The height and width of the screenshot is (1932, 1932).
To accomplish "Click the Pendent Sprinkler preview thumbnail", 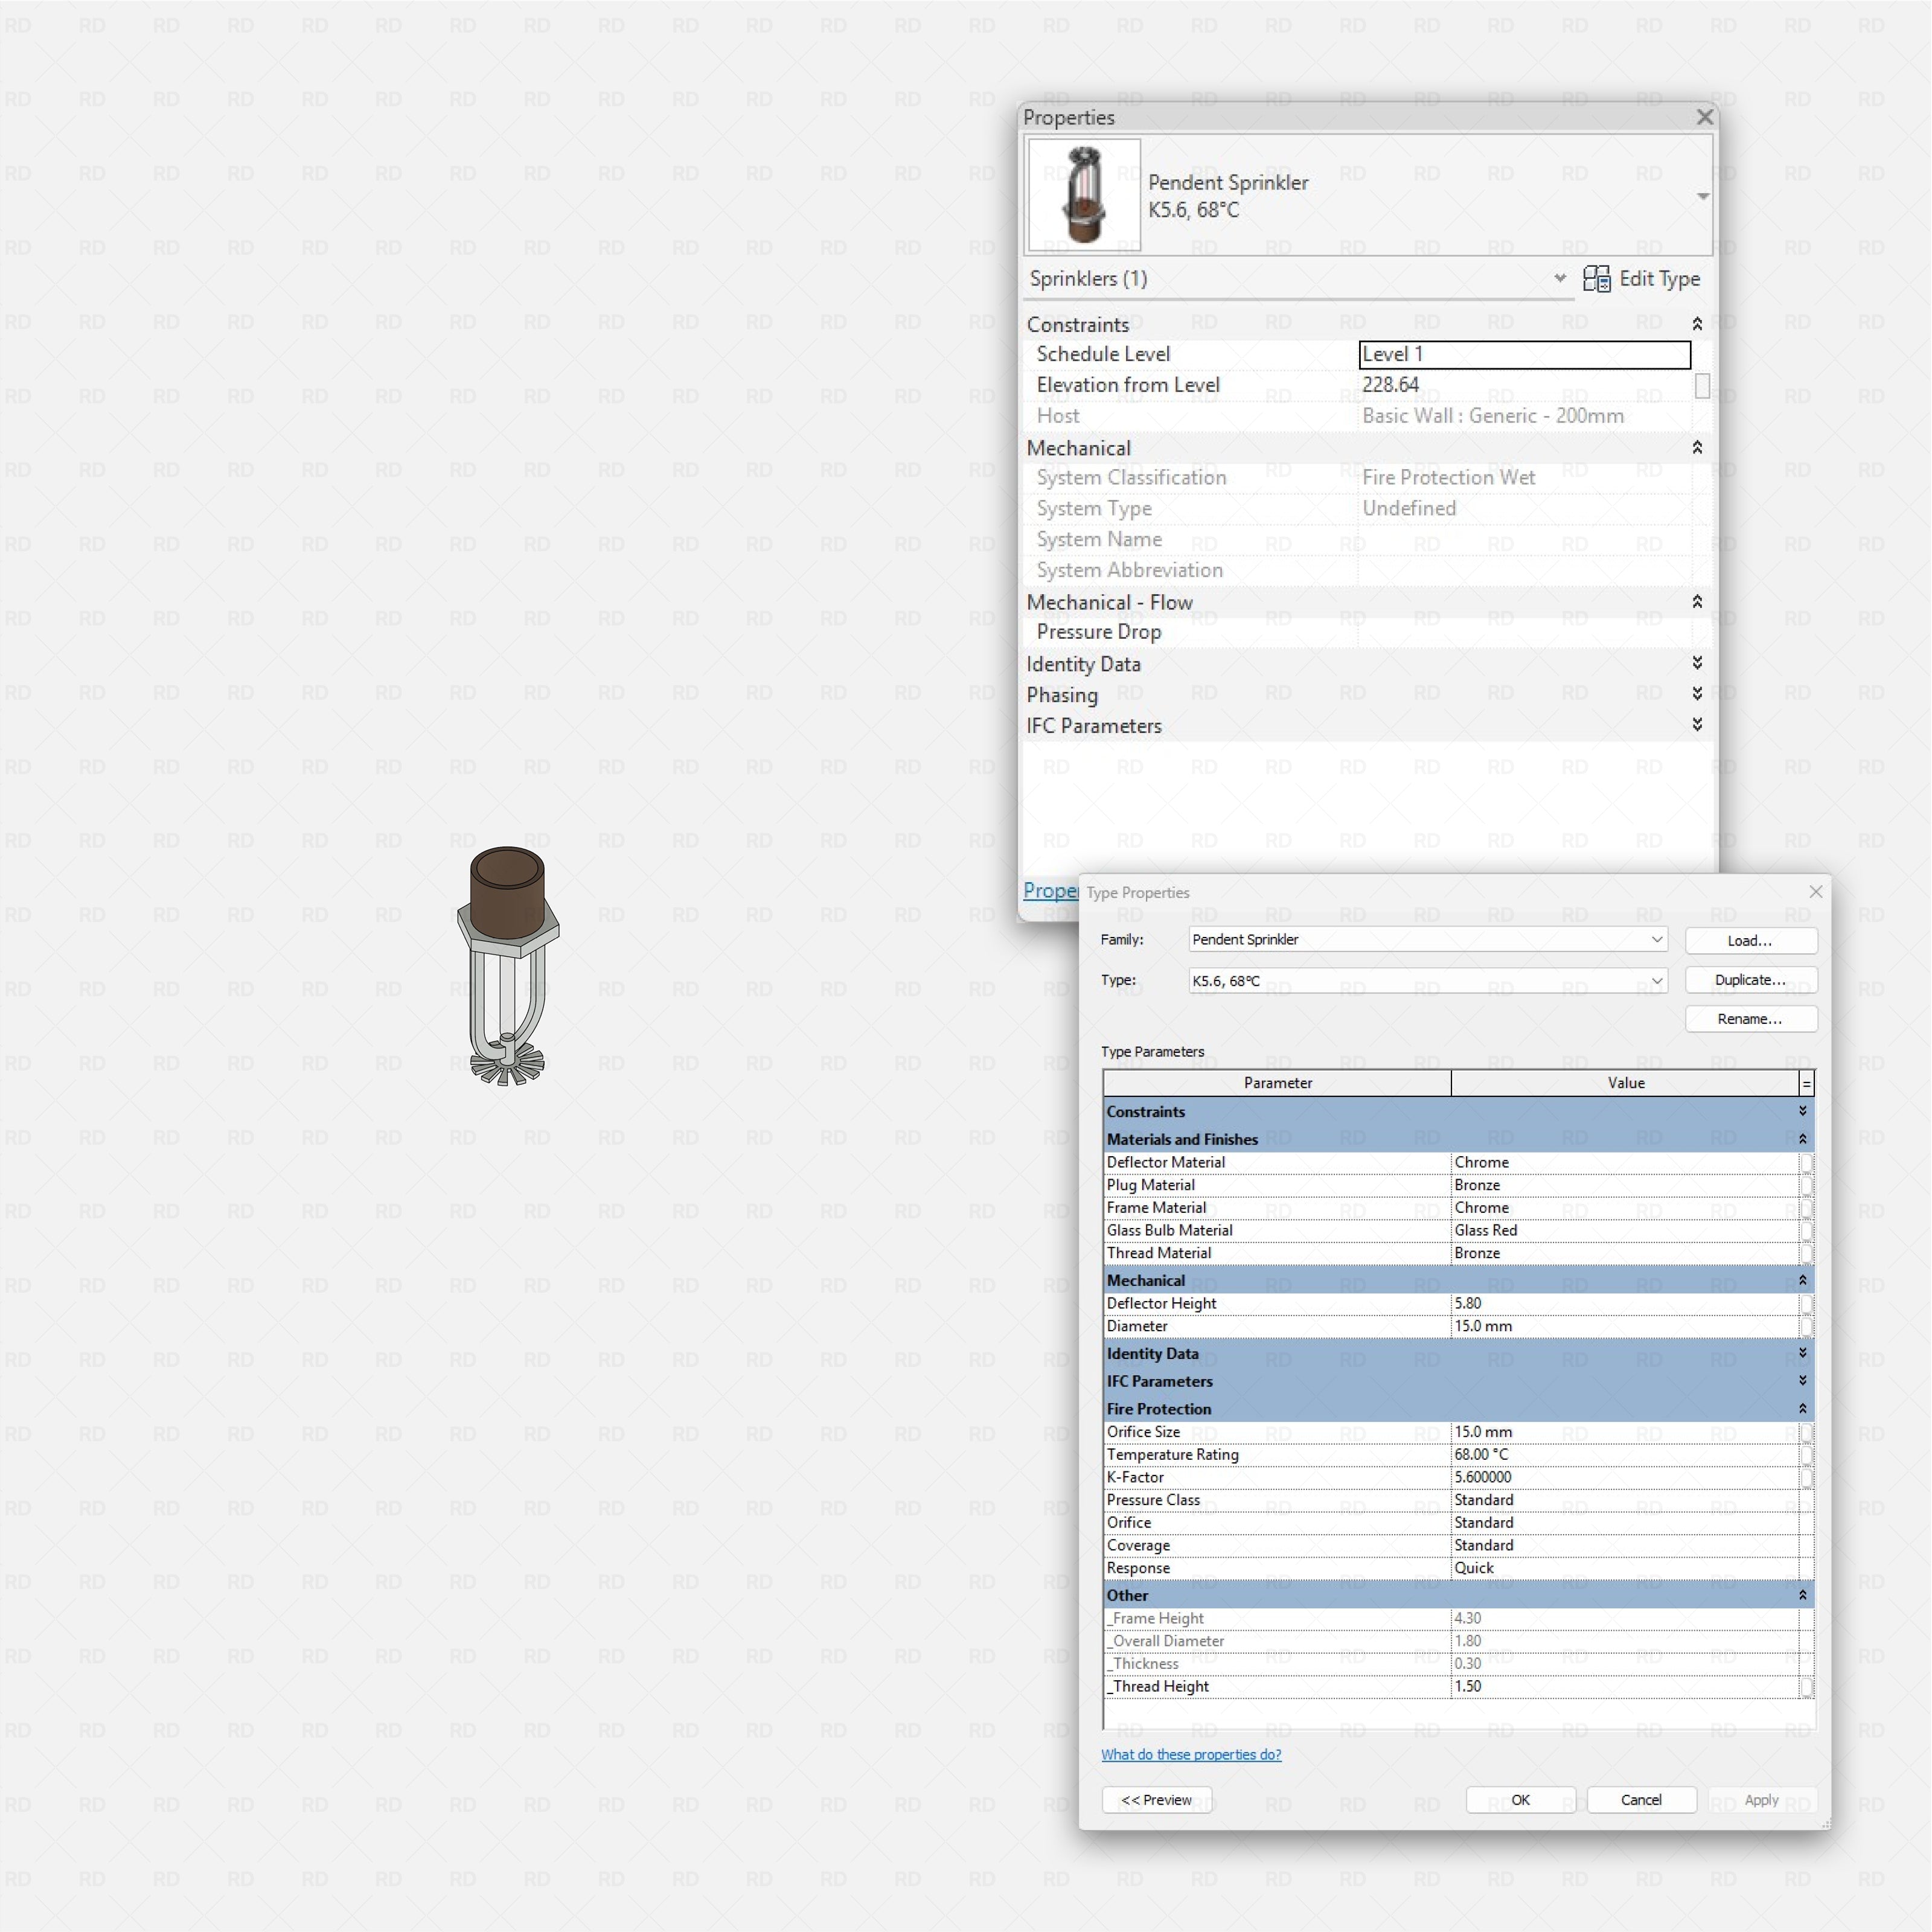I will [x=1084, y=195].
